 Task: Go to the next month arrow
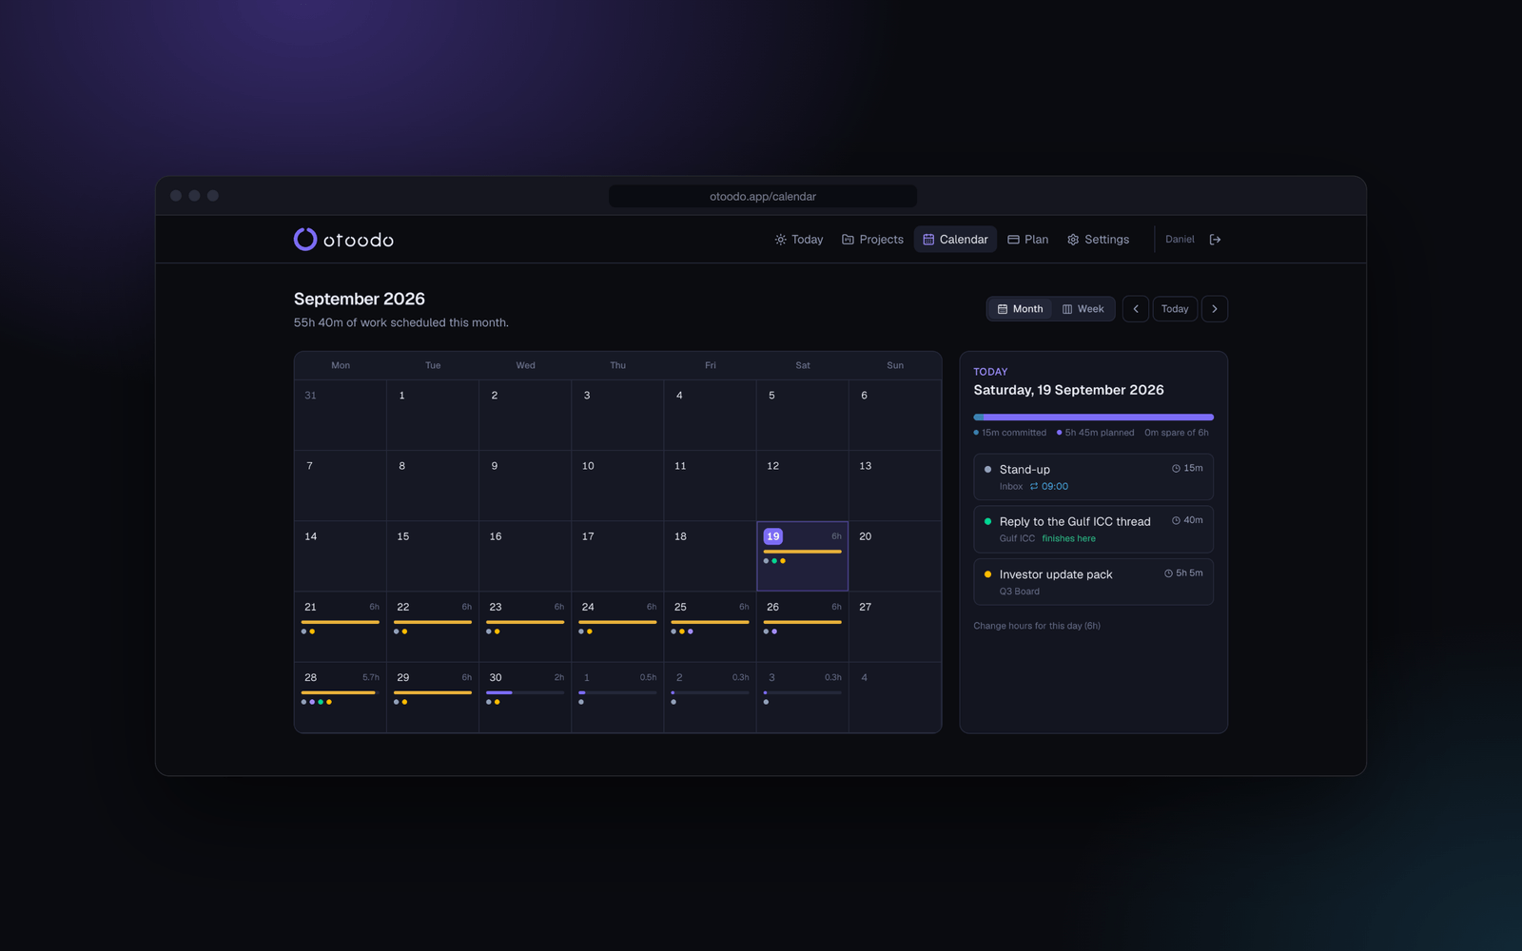coord(1215,309)
